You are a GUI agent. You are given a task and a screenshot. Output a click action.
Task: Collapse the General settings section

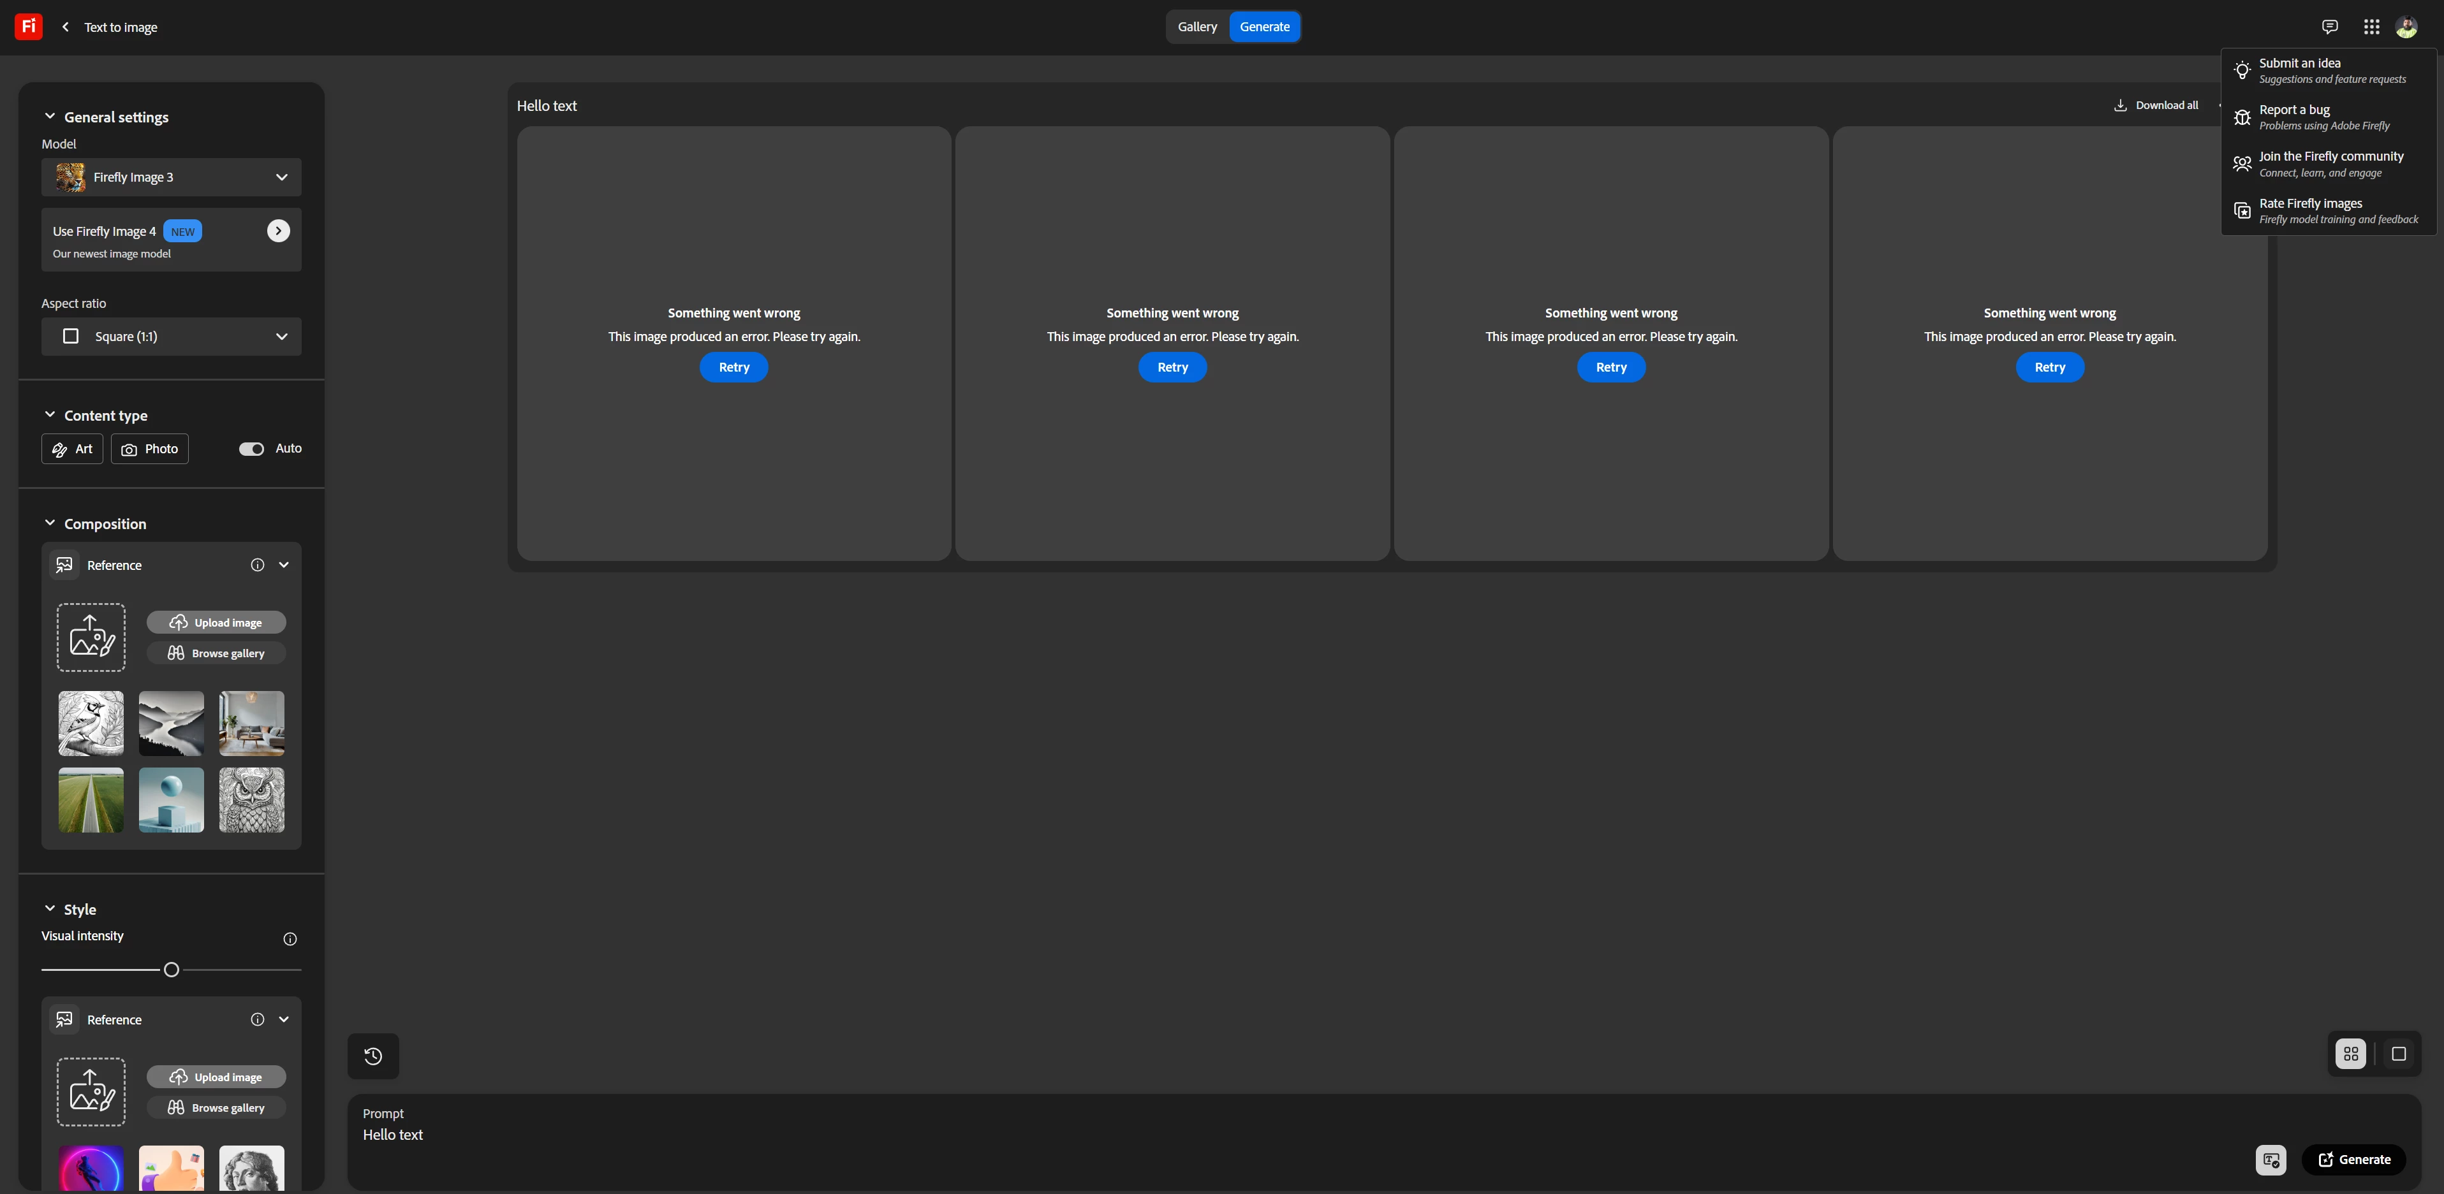pos(50,117)
